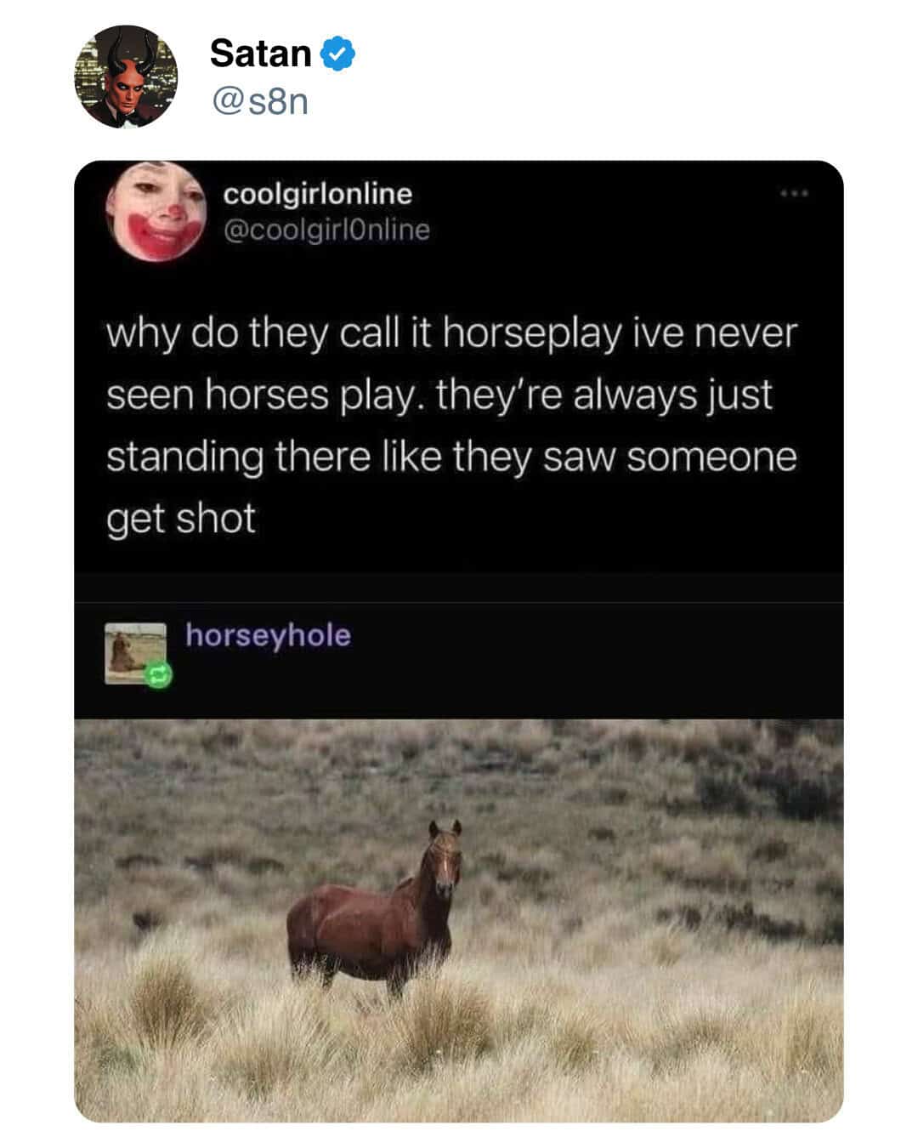Image resolution: width=918 pixels, height=1148 pixels.
Task: Open horseyhole's small avatar thumbnail
Action: pos(136,653)
